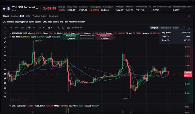Open the Quantity(USDT) unit dropdown

tap(88, 35)
